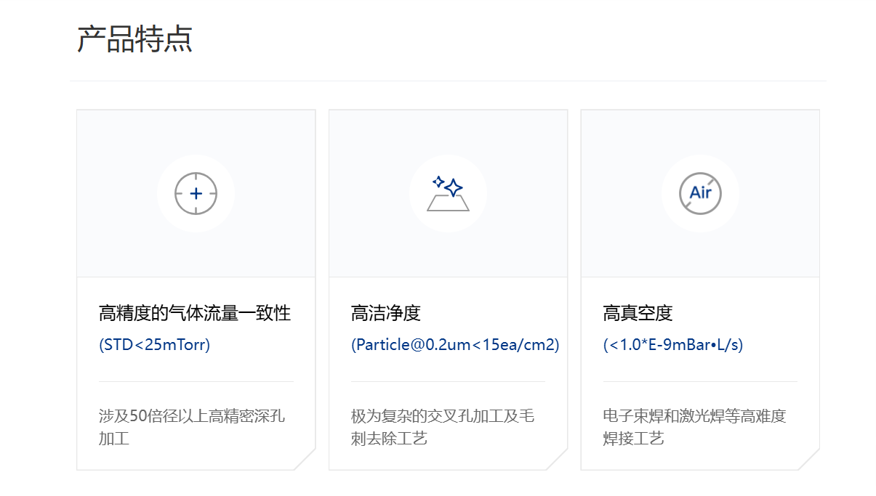
Task: Click the crosshair target precision icon
Action: click(x=196, y=194)
